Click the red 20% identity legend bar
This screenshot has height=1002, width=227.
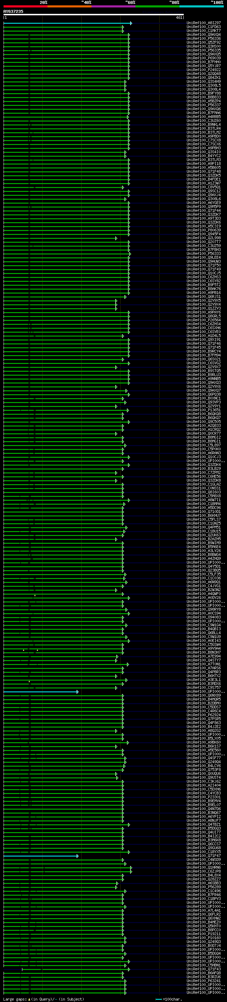(26, 6)
